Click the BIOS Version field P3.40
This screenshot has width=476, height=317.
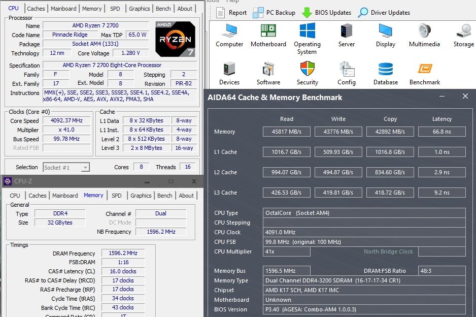364,309
